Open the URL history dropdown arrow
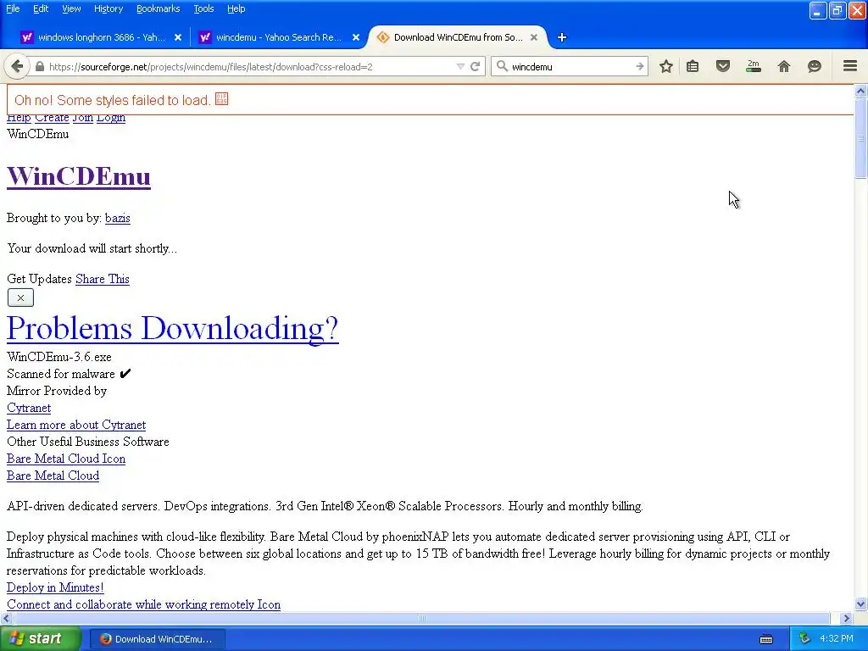This screenshot has width=868, height=651. pyautogui.click(x=460, y=66)
